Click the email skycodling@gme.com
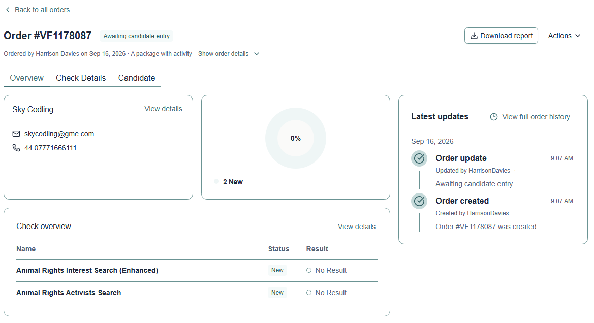Screen dimensions: 594x323 pyautogui.click(x=59, y=134)
